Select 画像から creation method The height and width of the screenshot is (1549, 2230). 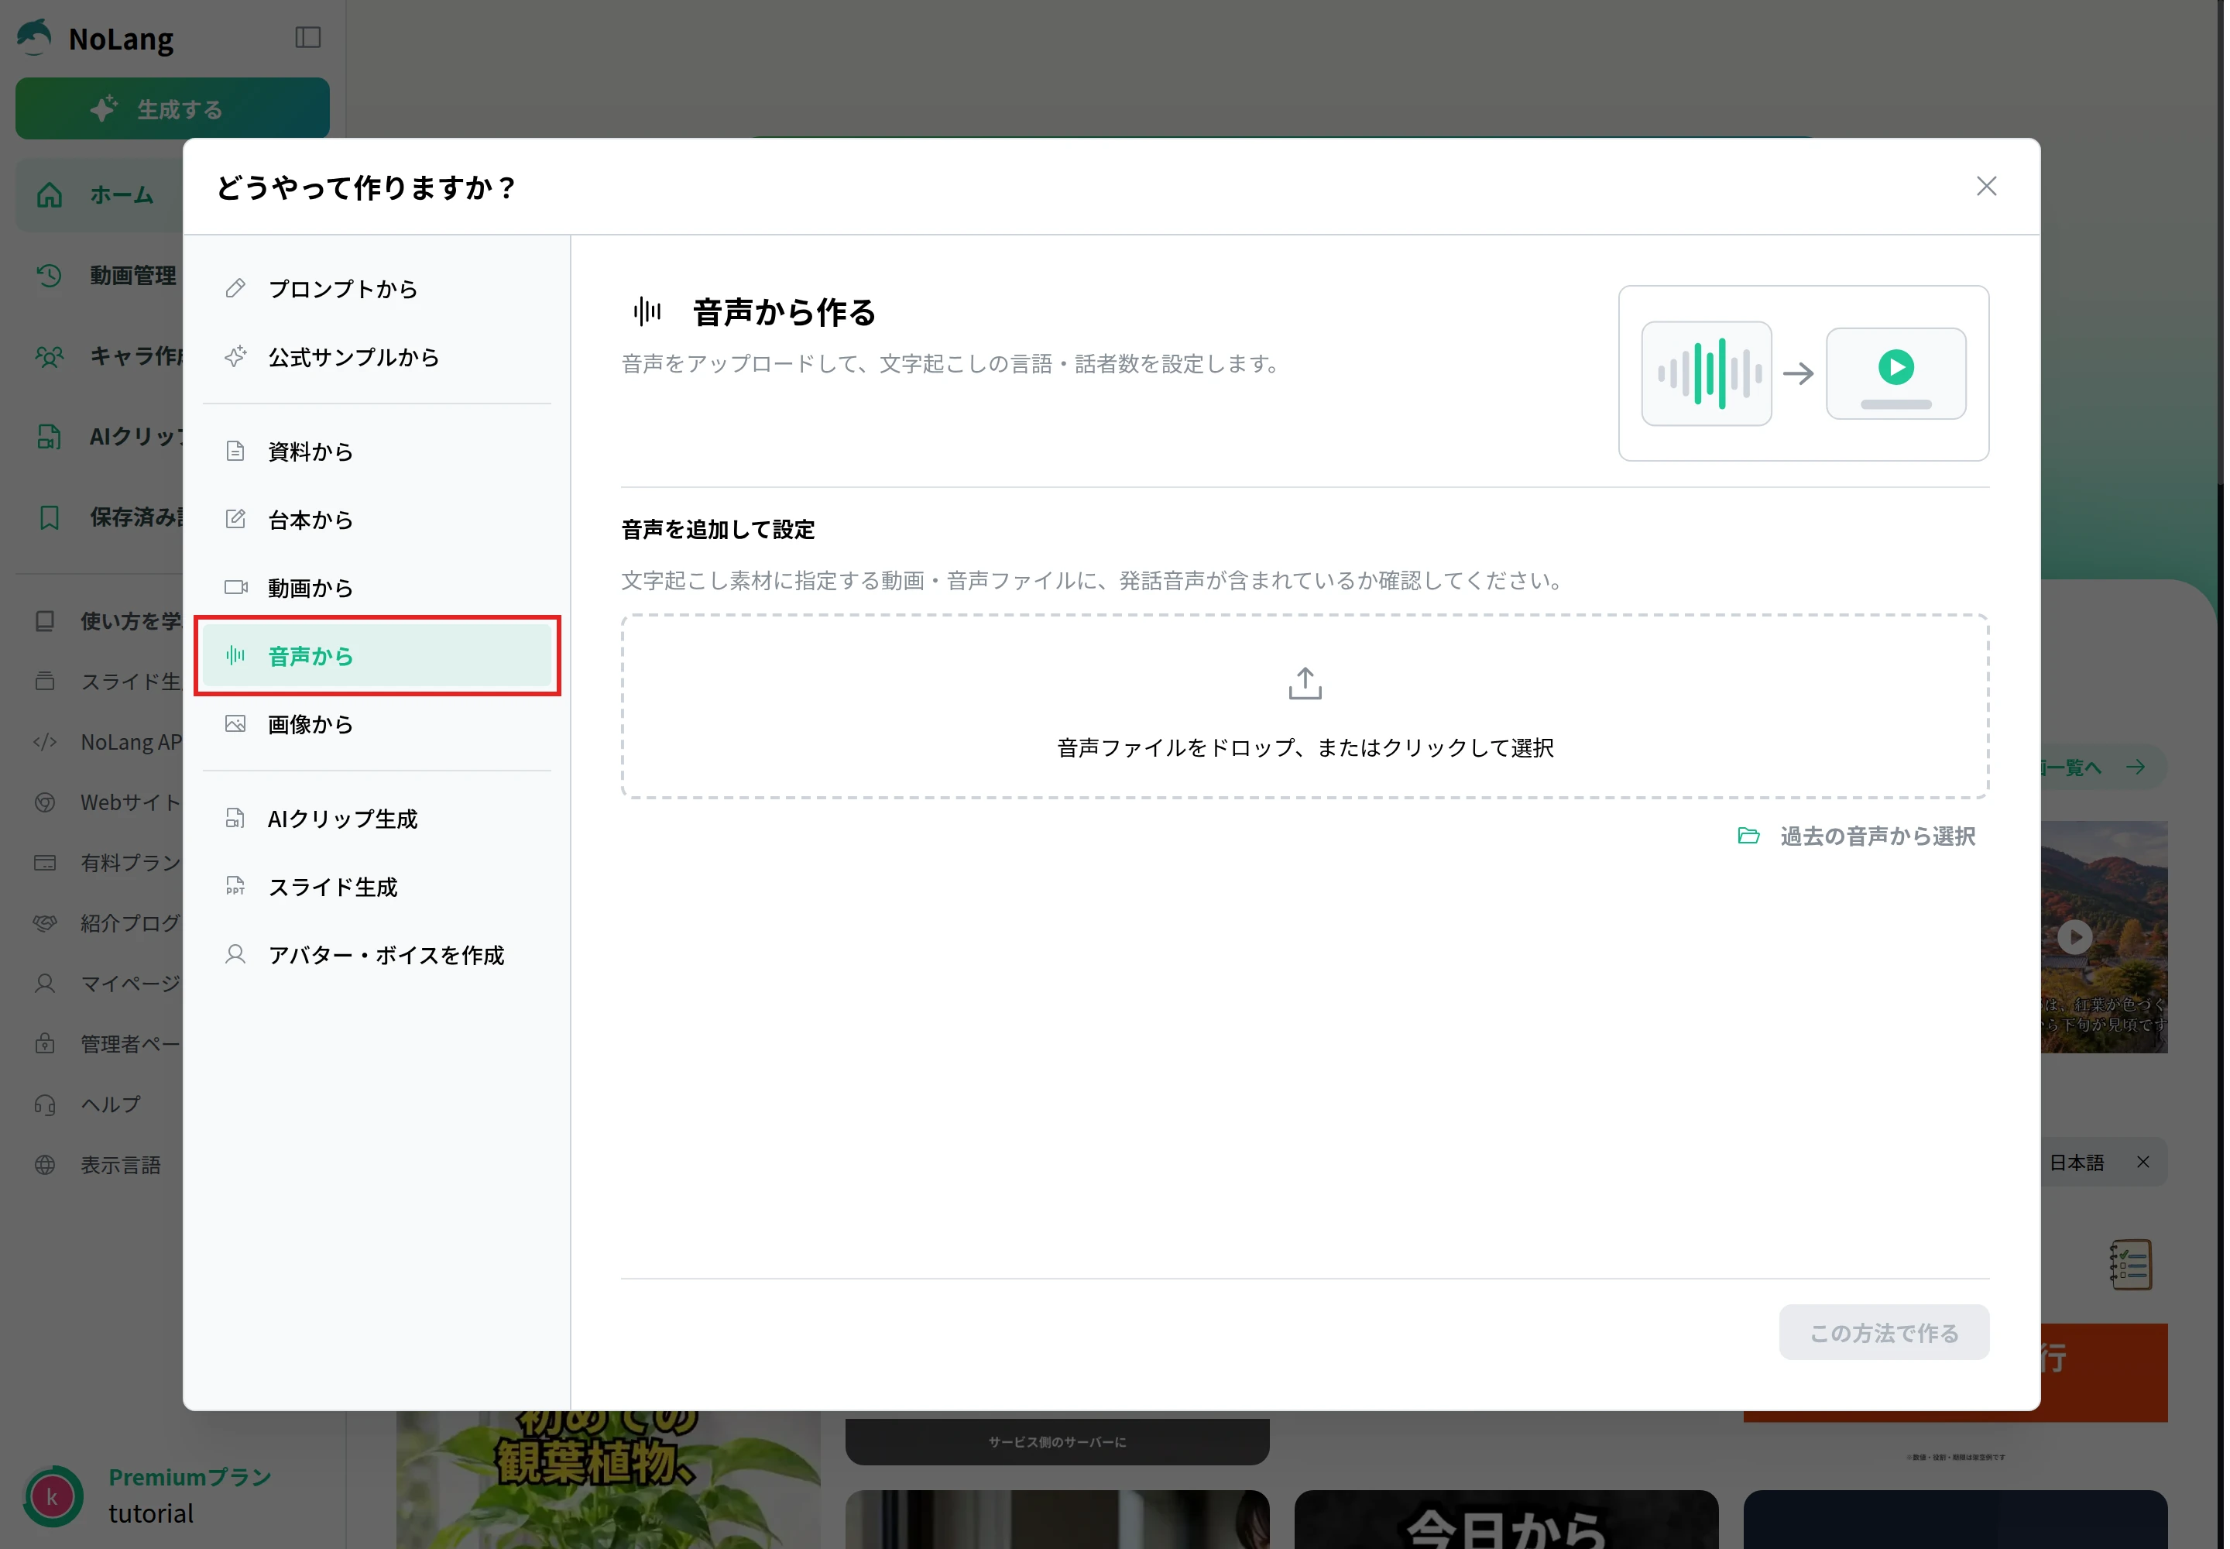point(376,724)
